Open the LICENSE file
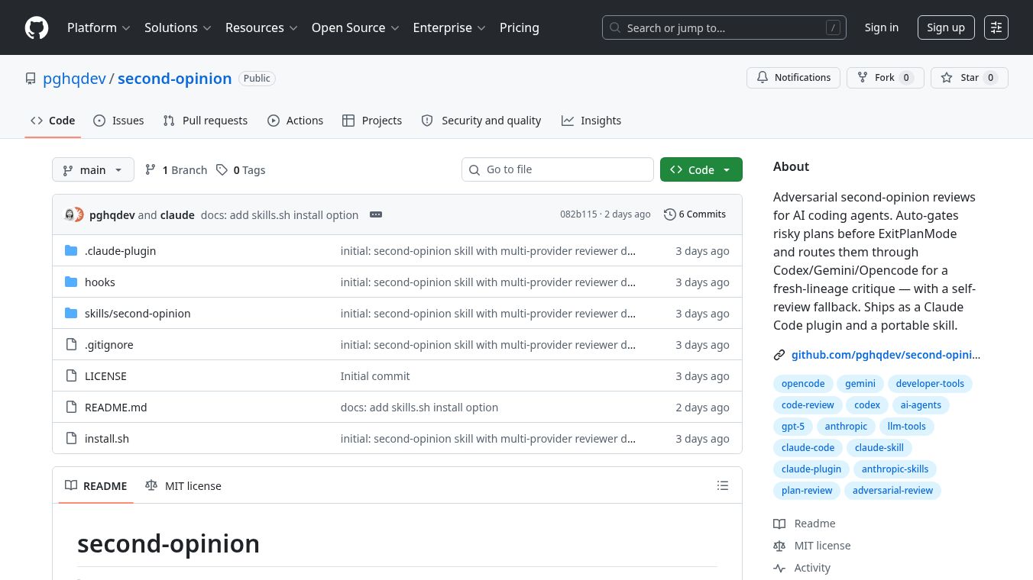This screenshot has height=580, width=1033. pos(105,376)
